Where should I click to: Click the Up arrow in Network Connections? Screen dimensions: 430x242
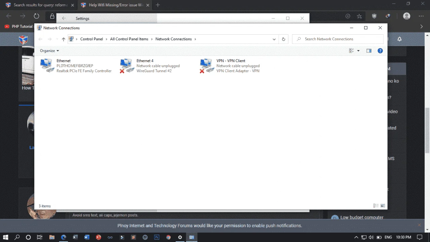(63, 39)
